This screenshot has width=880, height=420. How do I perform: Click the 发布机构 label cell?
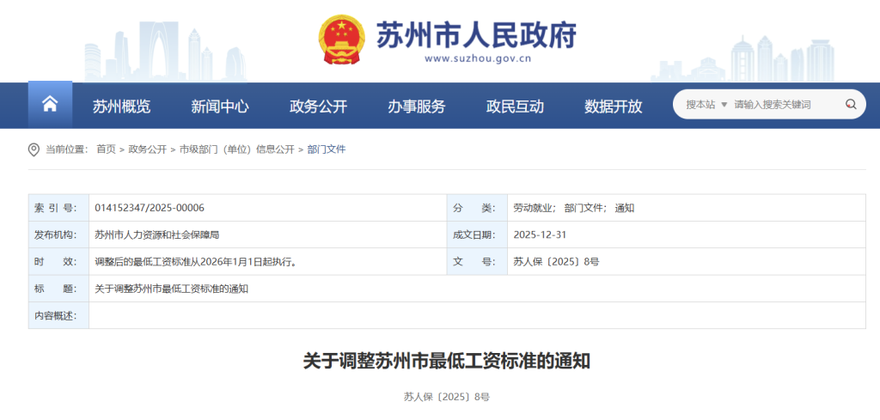pos(58,235)
